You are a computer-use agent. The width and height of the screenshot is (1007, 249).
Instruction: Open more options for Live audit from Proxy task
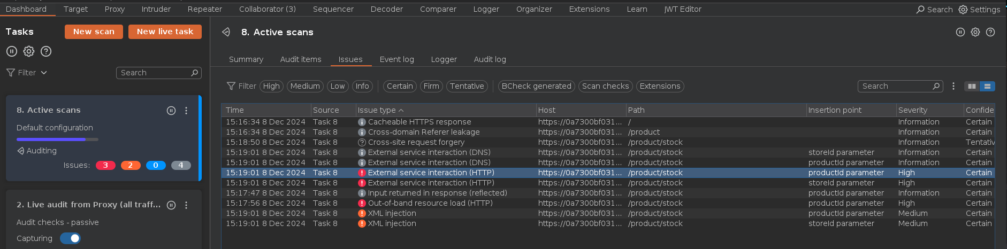click(186, 205)
